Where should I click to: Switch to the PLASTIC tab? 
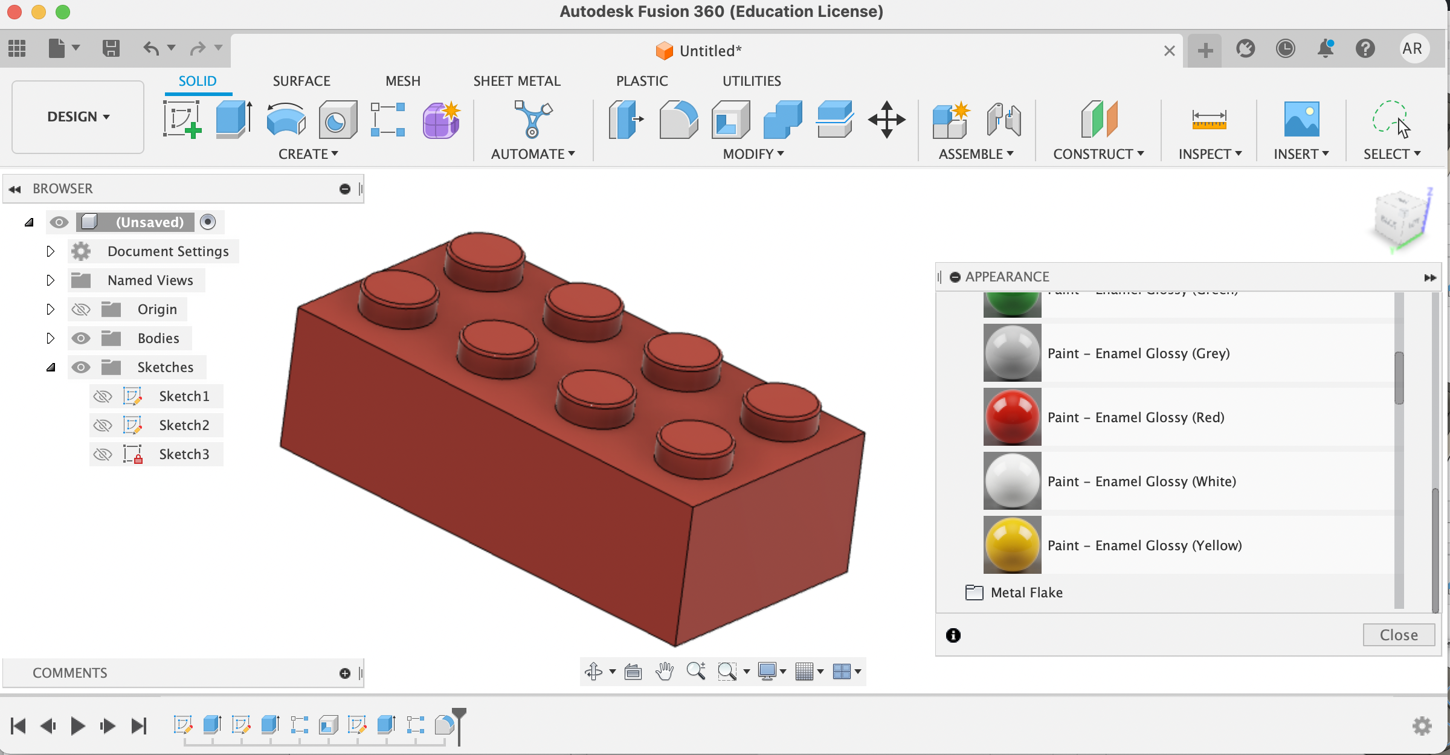tap(642, 81)
